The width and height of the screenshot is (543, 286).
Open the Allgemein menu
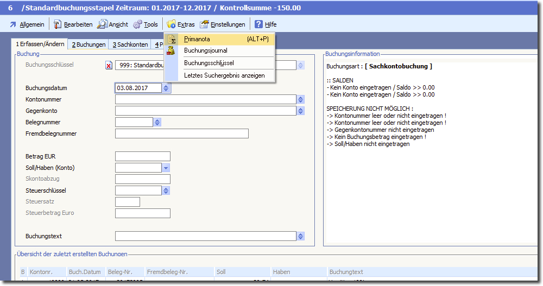click(x=27, y=24)
